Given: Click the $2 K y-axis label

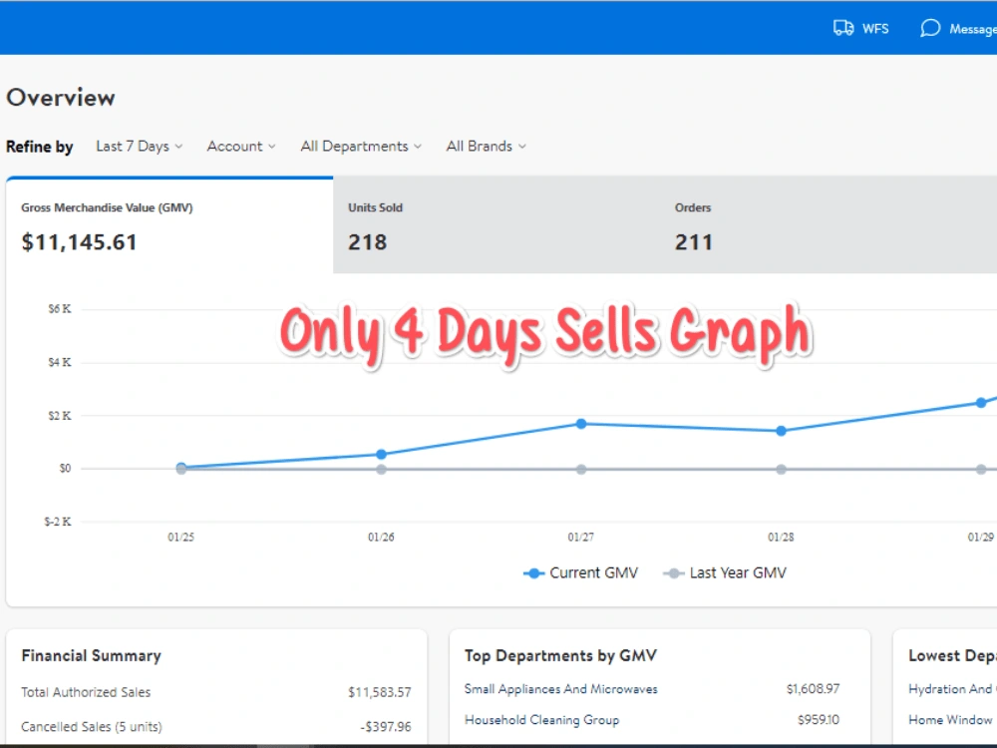Looking at the screenshot, I should click(60, 416).
